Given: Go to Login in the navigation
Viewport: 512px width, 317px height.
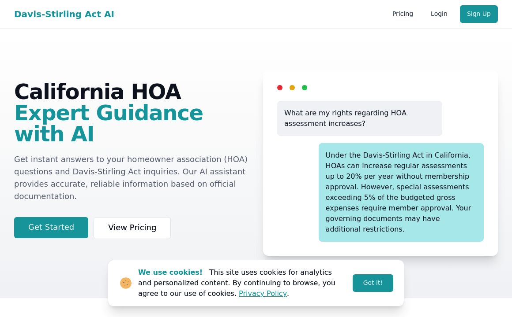Looking at the screenshot, I should [x=439, y=14].
